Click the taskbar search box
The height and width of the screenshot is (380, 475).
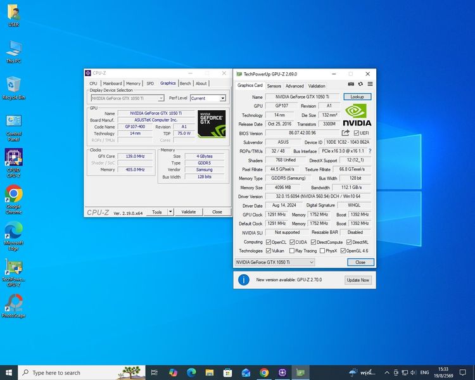pos(82,373)
